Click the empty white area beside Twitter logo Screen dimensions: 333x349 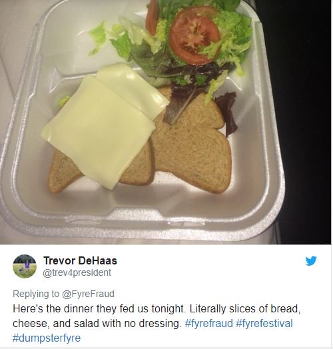[x=212, y=267]
